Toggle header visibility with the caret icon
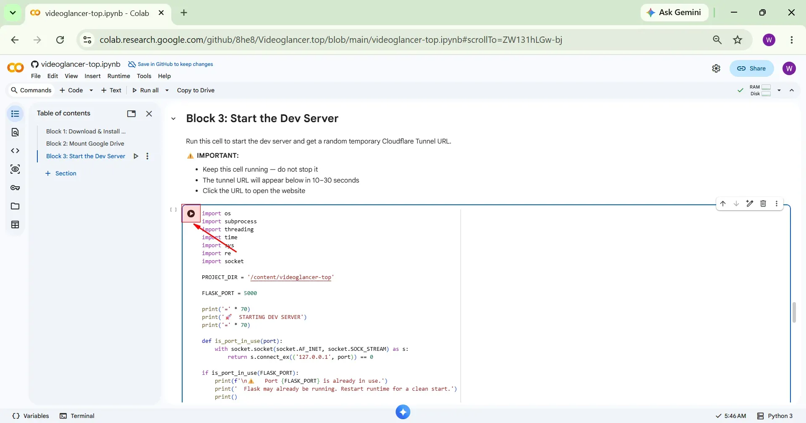The width and height of the screenshot is (806, 423). click(792, 90)
